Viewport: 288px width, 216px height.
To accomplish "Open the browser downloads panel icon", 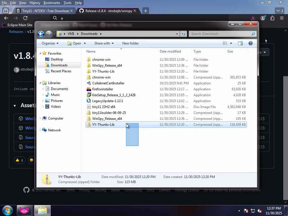I will (253, 18).
